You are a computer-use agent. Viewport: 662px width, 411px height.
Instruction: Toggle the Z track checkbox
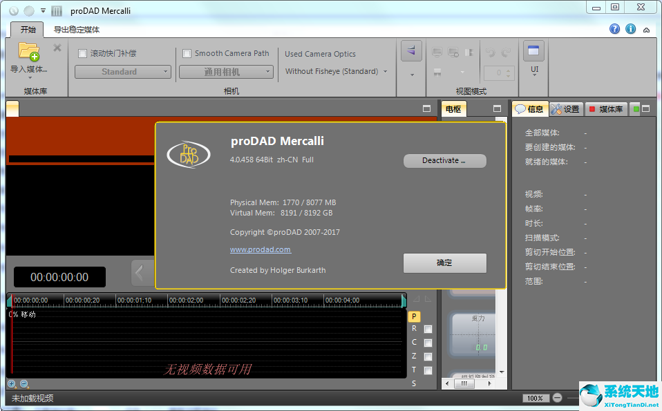[x=428, y=357]
